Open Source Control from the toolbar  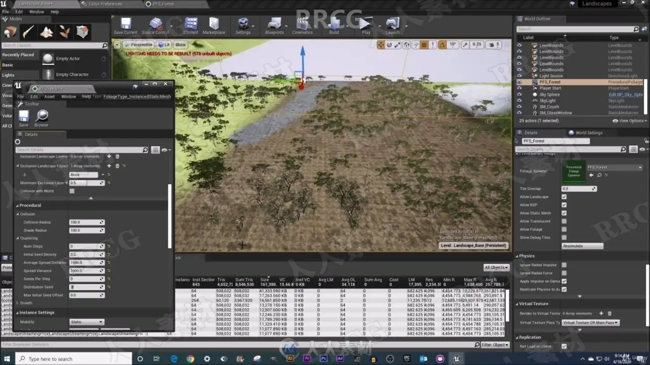(155, 24)
